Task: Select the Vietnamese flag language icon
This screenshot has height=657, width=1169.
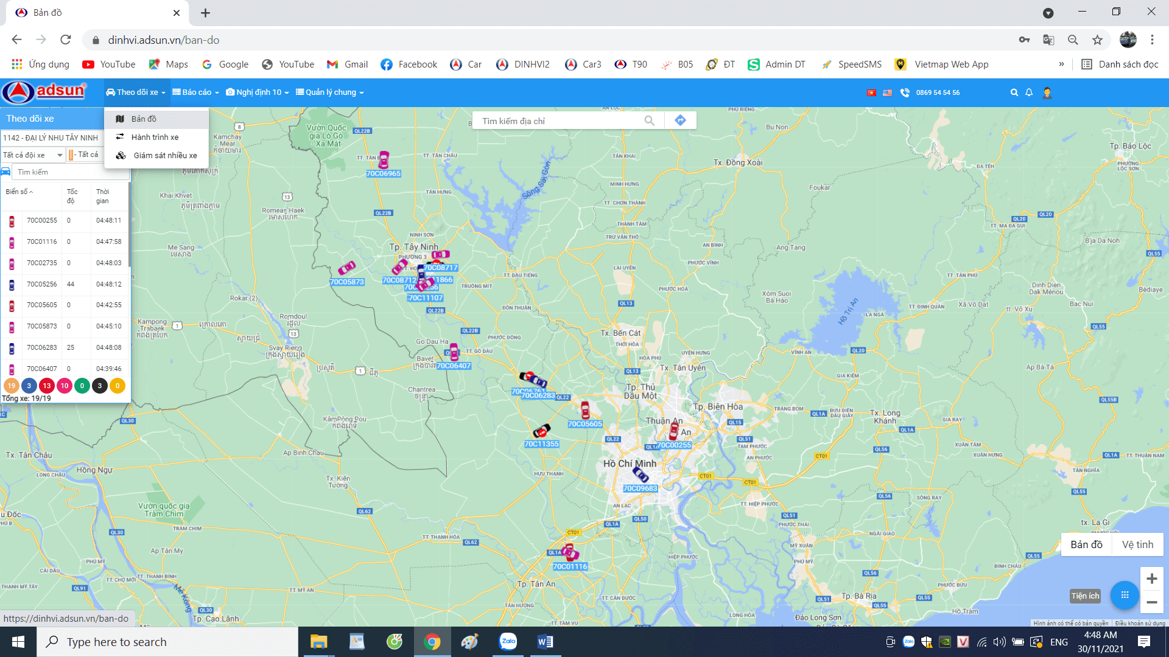Action: (x=871, y=92)
